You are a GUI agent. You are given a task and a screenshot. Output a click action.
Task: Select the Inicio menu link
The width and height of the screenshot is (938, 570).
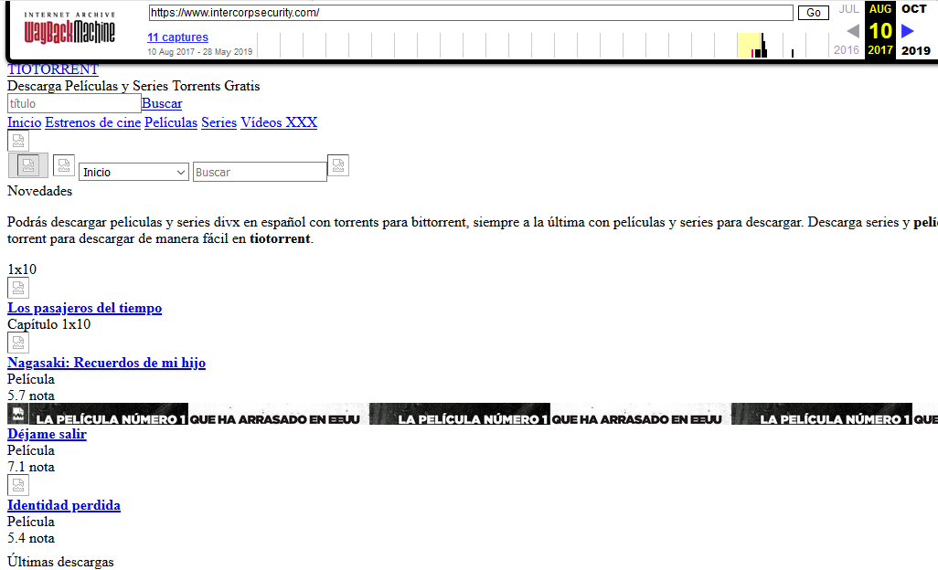pyautogui.click(x=25, y=122)
